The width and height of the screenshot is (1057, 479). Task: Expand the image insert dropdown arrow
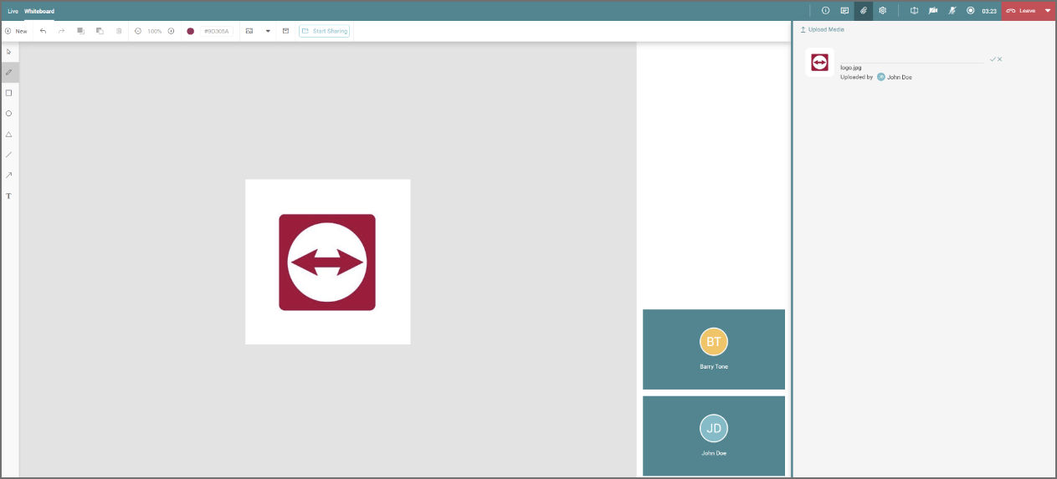tap(268, 31)
